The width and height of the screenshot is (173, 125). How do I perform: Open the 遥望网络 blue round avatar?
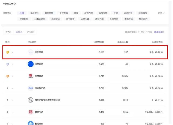tap(31, 64)
